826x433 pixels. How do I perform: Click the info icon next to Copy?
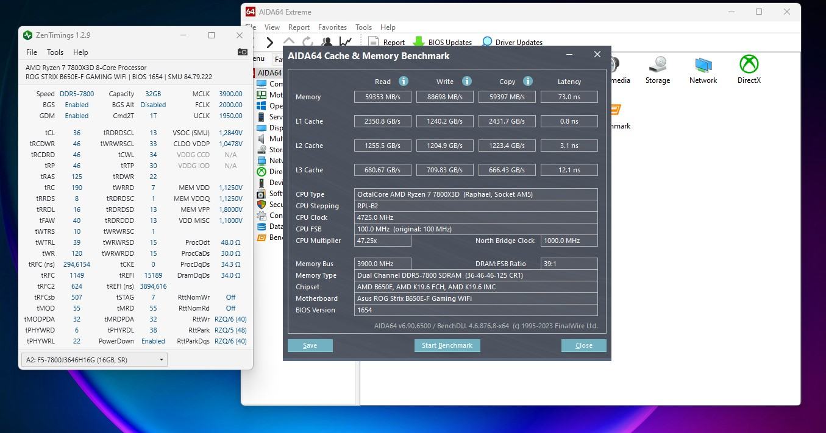tap(528, 81)
